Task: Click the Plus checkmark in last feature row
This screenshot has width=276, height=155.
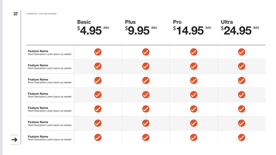Action: pyautogui.click(x=146, y=137)
